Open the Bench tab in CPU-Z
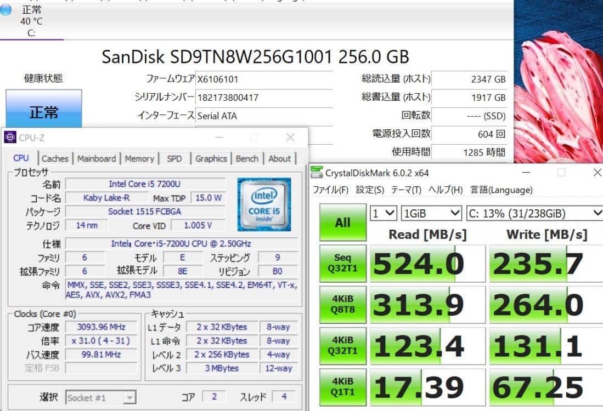The width and height of the screenshot is (603, 411). [247, 158]
